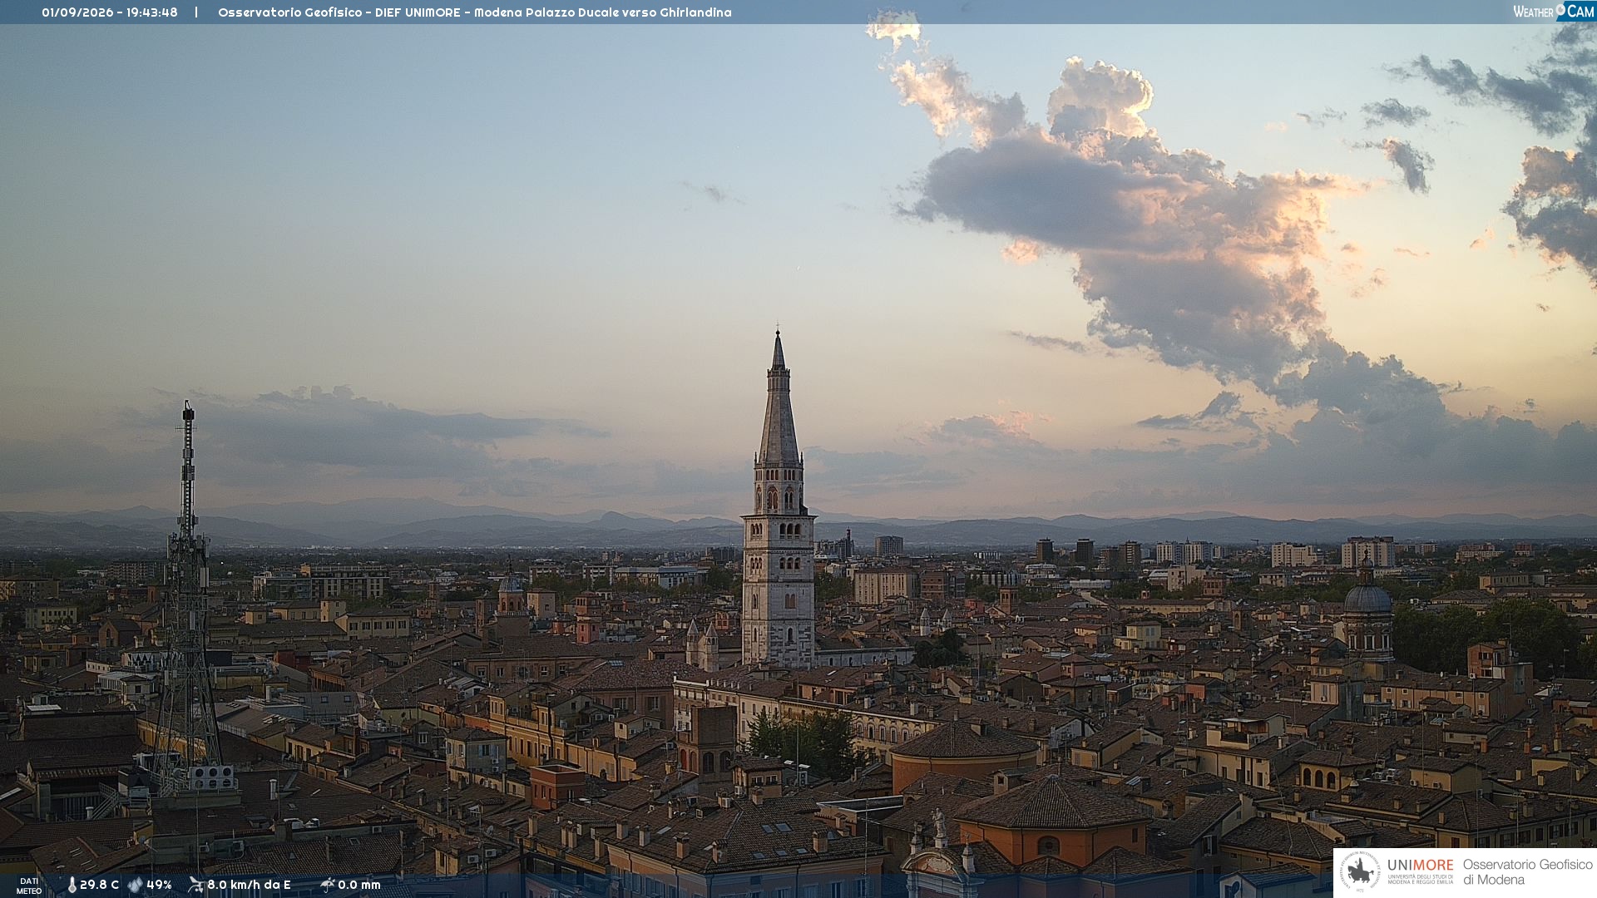The width and height of the screenshot is (1597, 898).
Task: Click the humidity water droplets icon
Action: (x=136, y=885)
